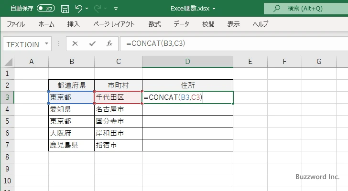
Task: Select row 10 header
Action: coord(7,181)
